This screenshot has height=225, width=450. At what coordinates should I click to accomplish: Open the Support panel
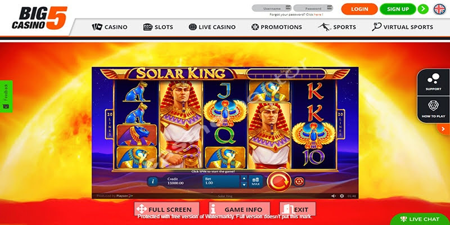pos(433,82)
